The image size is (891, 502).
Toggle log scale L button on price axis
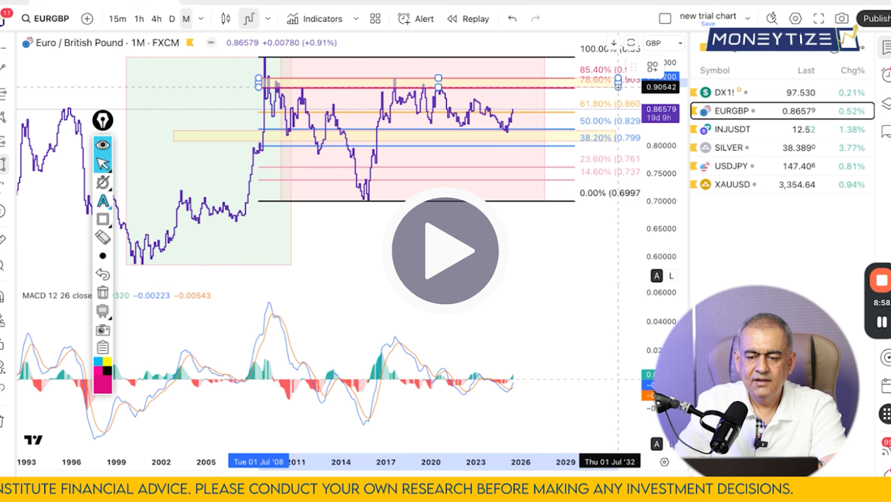click(x=672, y=276)
